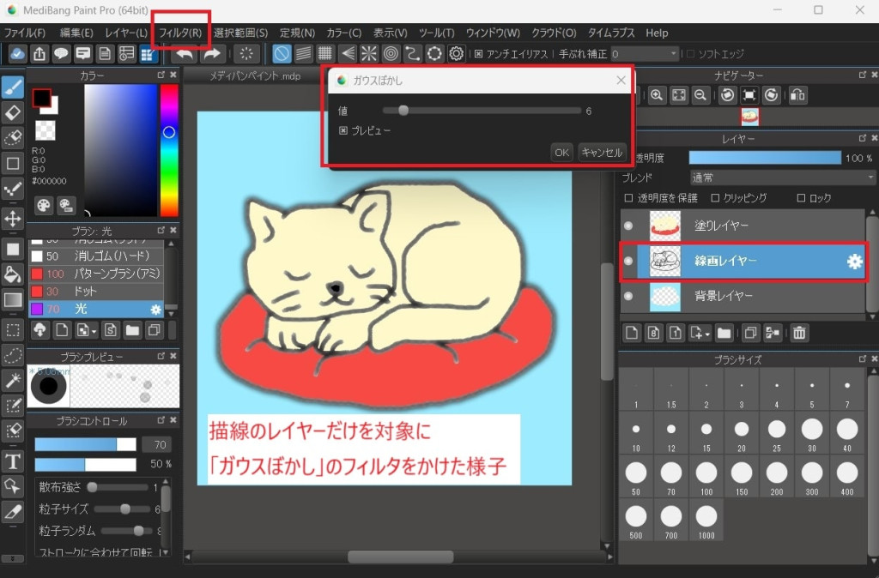The image size is (879, 578).
Task: Toggle the アンチエイリアス checkbox
Action: pos(478,54)
